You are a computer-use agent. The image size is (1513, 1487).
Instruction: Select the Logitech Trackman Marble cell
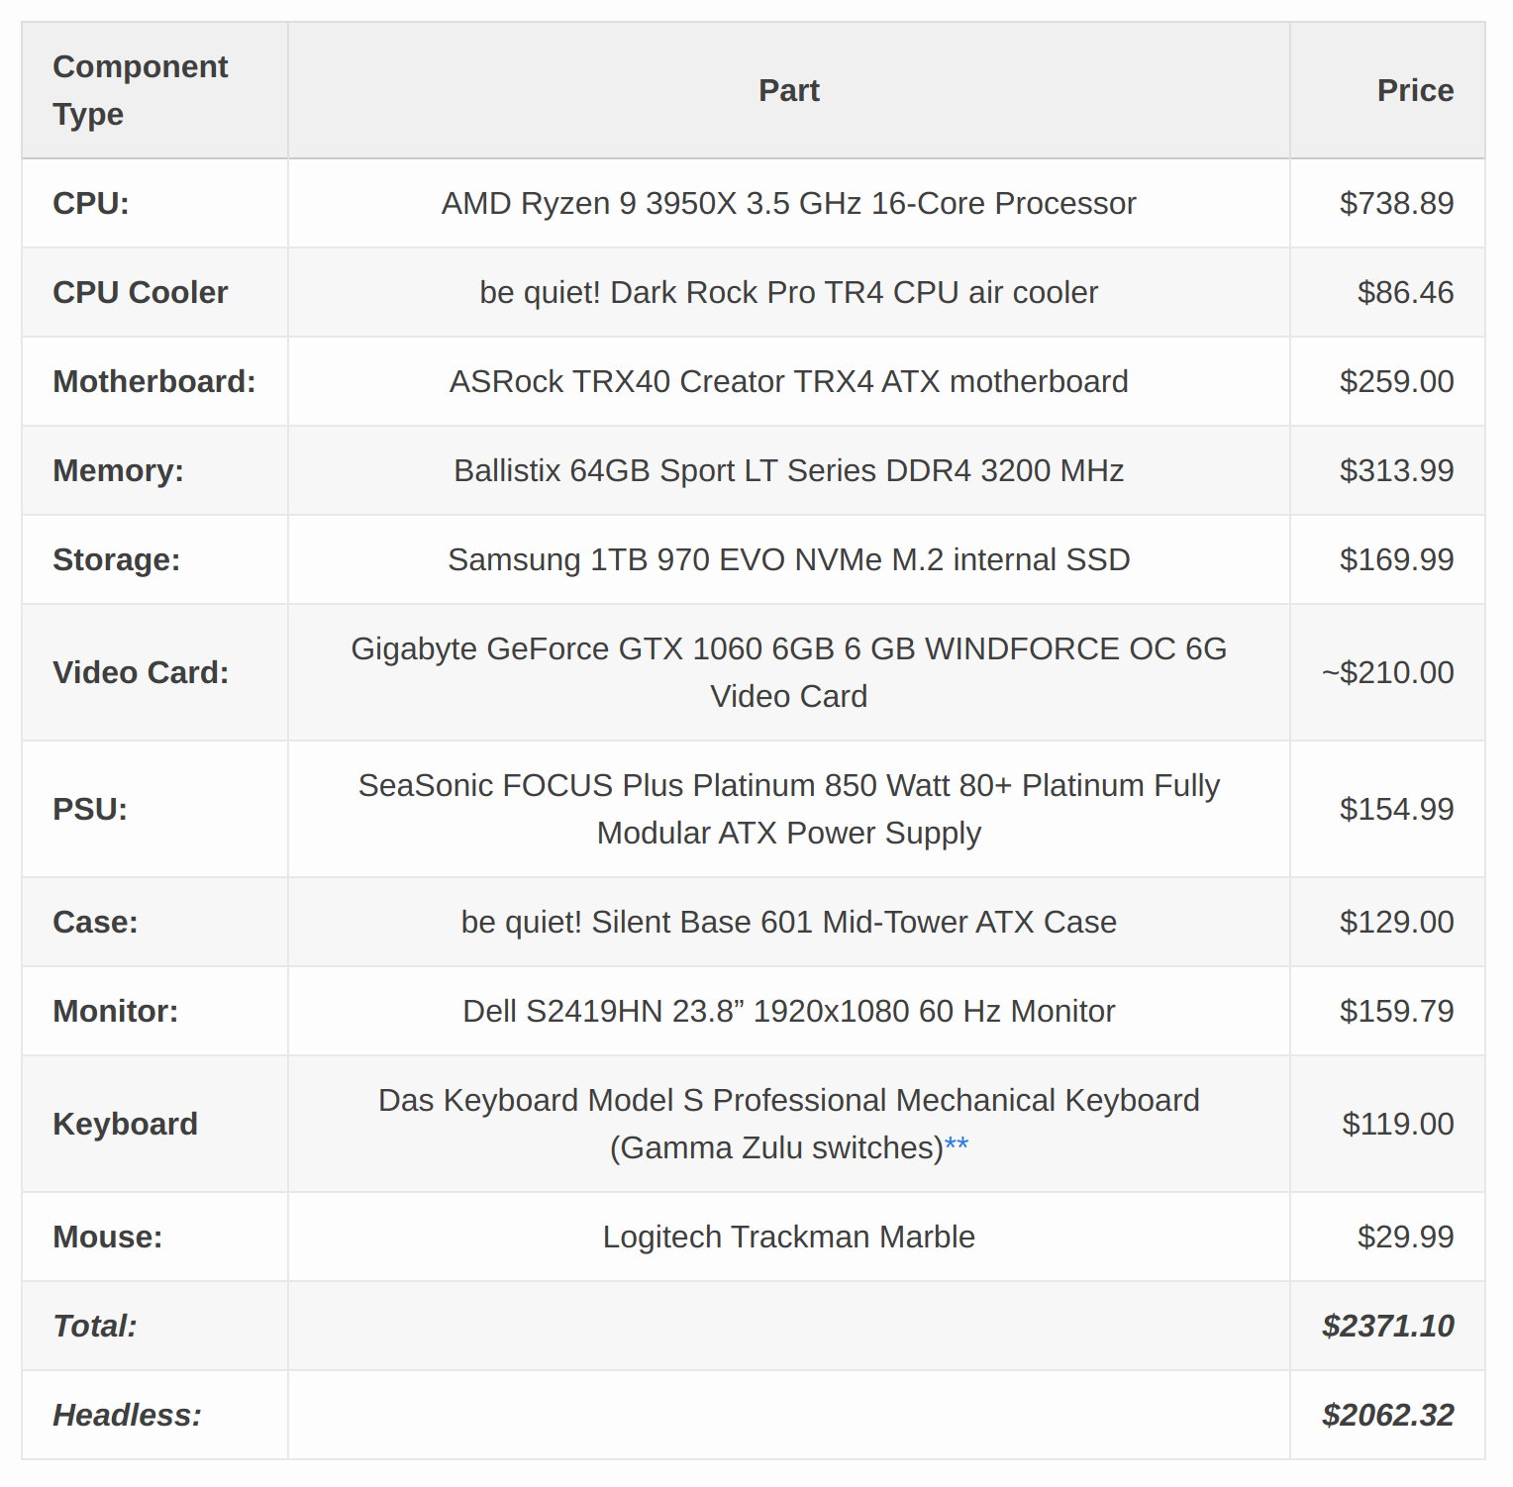[x=789, y=1237]
